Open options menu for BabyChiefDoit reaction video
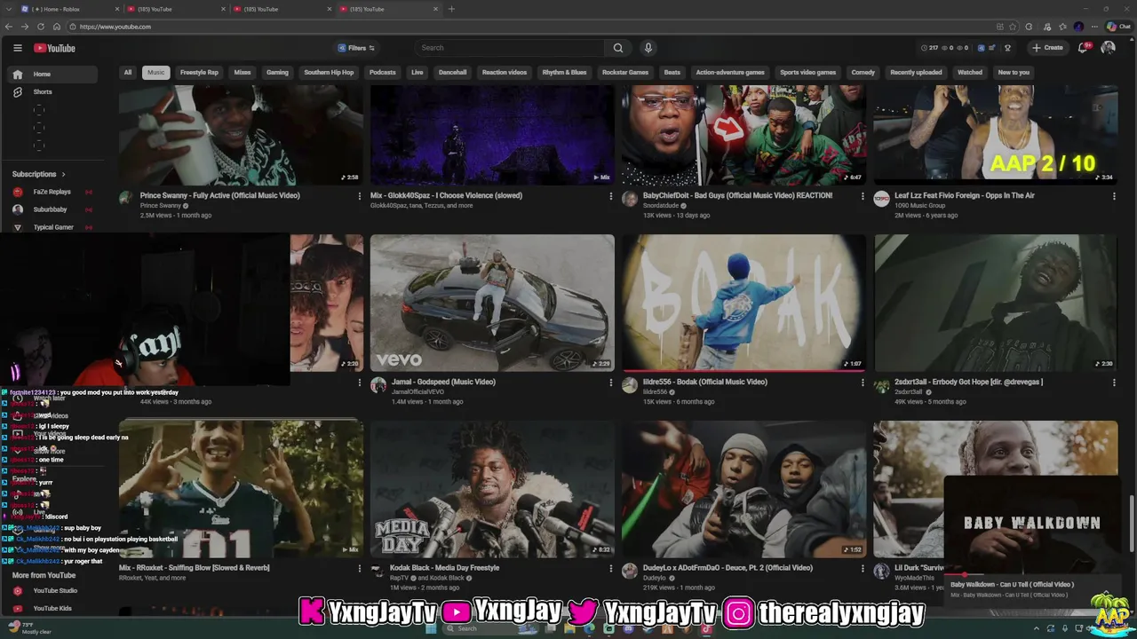Viewport: 1137px width, 639px height. point(863,196)
